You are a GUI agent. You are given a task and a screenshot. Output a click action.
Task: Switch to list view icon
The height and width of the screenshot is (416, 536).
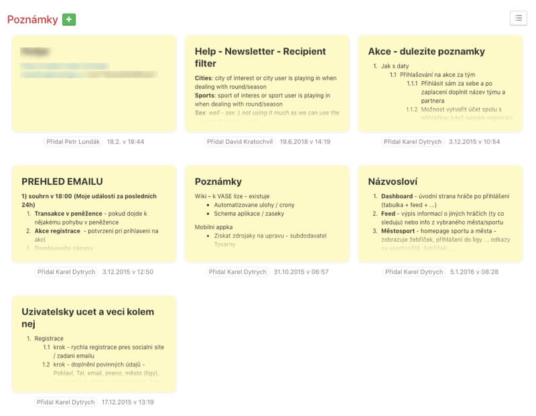pyautogui.click(x=518, y=18)
